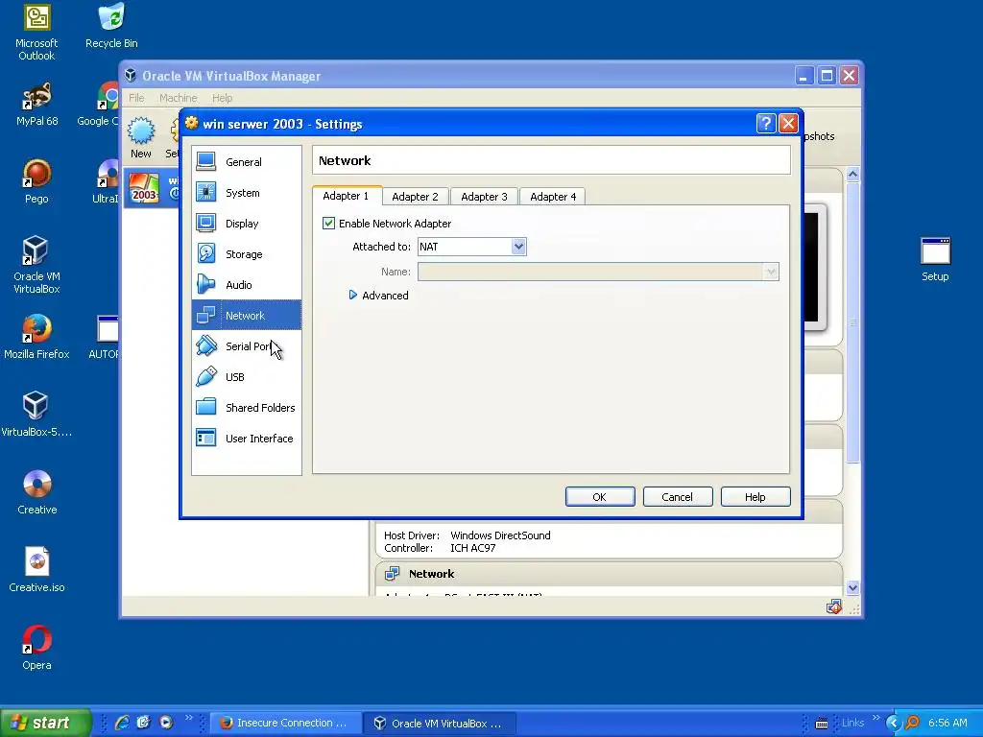Switch to Oracle VM VirtualBox taskbar button
Screen dimensions: 983x737
(x=442, y=723)
